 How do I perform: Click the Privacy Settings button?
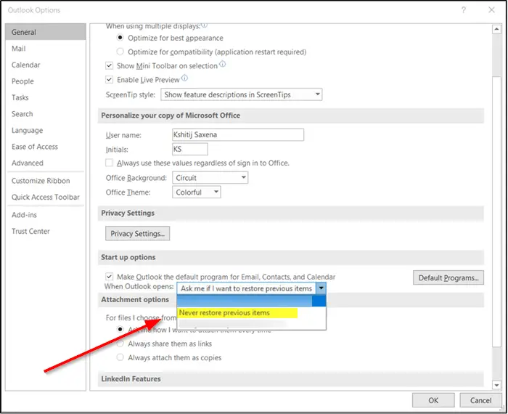[x=137, y=233]
